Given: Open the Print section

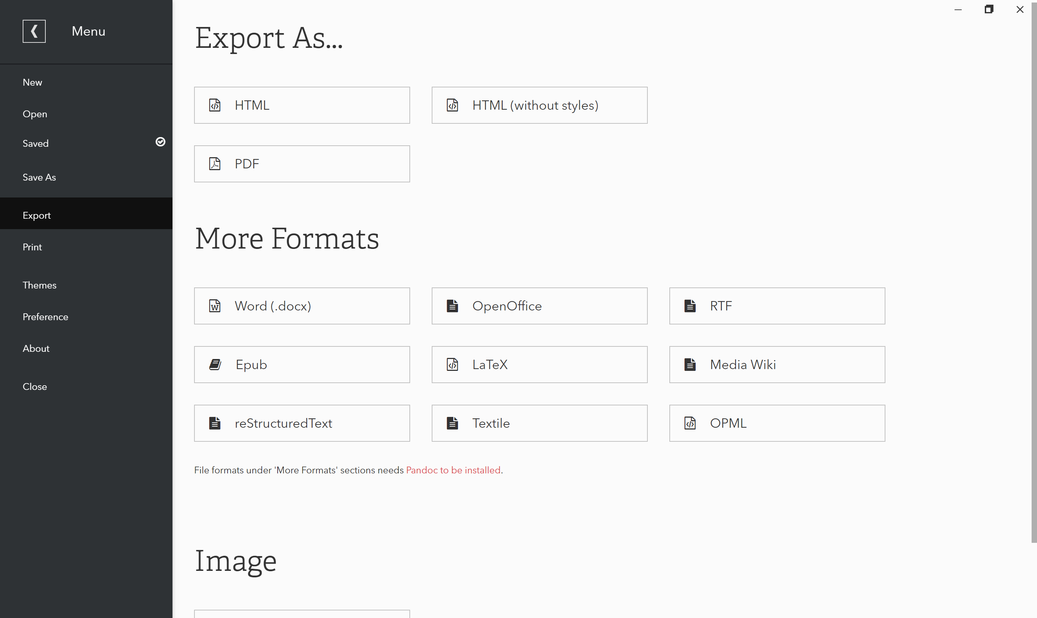Looking at the screenshot, I should pos(32,247).
